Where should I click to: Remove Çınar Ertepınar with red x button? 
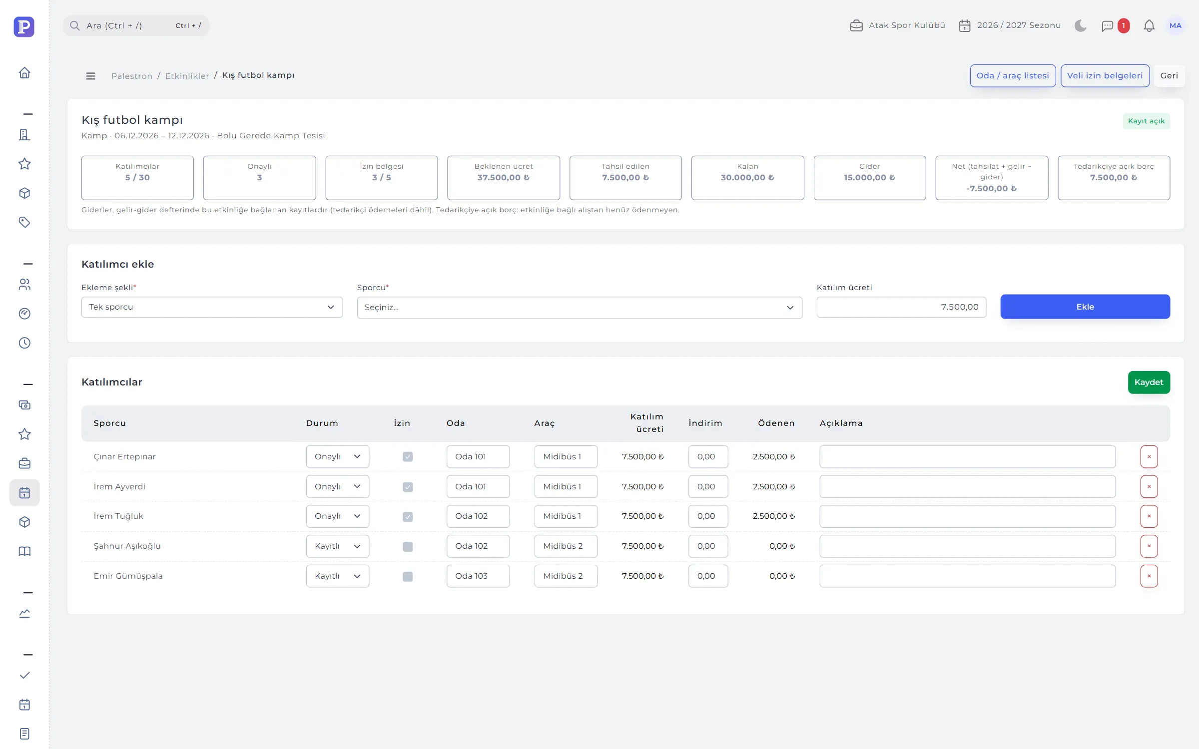(1149, 457)
